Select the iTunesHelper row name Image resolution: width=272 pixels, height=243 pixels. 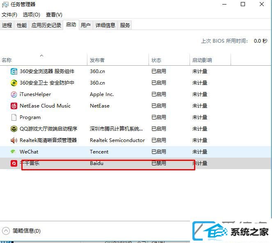pyautogui.click(x=35, y=94)
